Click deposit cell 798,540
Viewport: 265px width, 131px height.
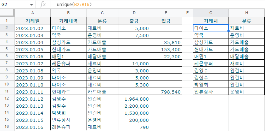[x=166, y=92]
